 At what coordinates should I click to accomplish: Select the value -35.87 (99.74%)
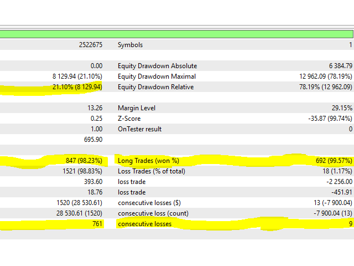pos(330,119)
